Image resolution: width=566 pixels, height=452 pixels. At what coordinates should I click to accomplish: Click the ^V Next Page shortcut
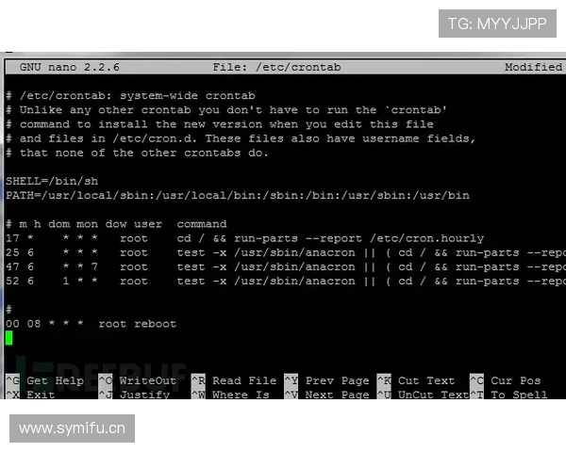pos(326,394)
